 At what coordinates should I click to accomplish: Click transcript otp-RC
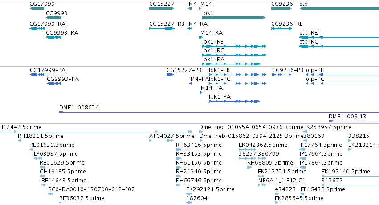tap(339, 46)
